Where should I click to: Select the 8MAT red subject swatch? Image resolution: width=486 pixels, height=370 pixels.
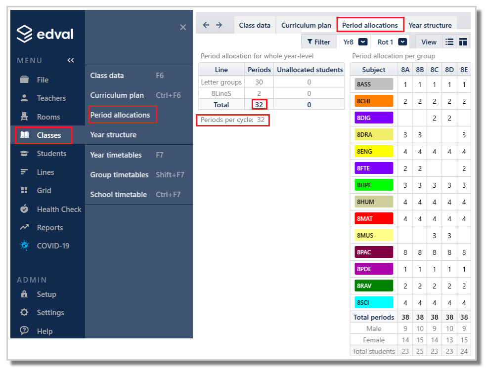coord(373,218)
